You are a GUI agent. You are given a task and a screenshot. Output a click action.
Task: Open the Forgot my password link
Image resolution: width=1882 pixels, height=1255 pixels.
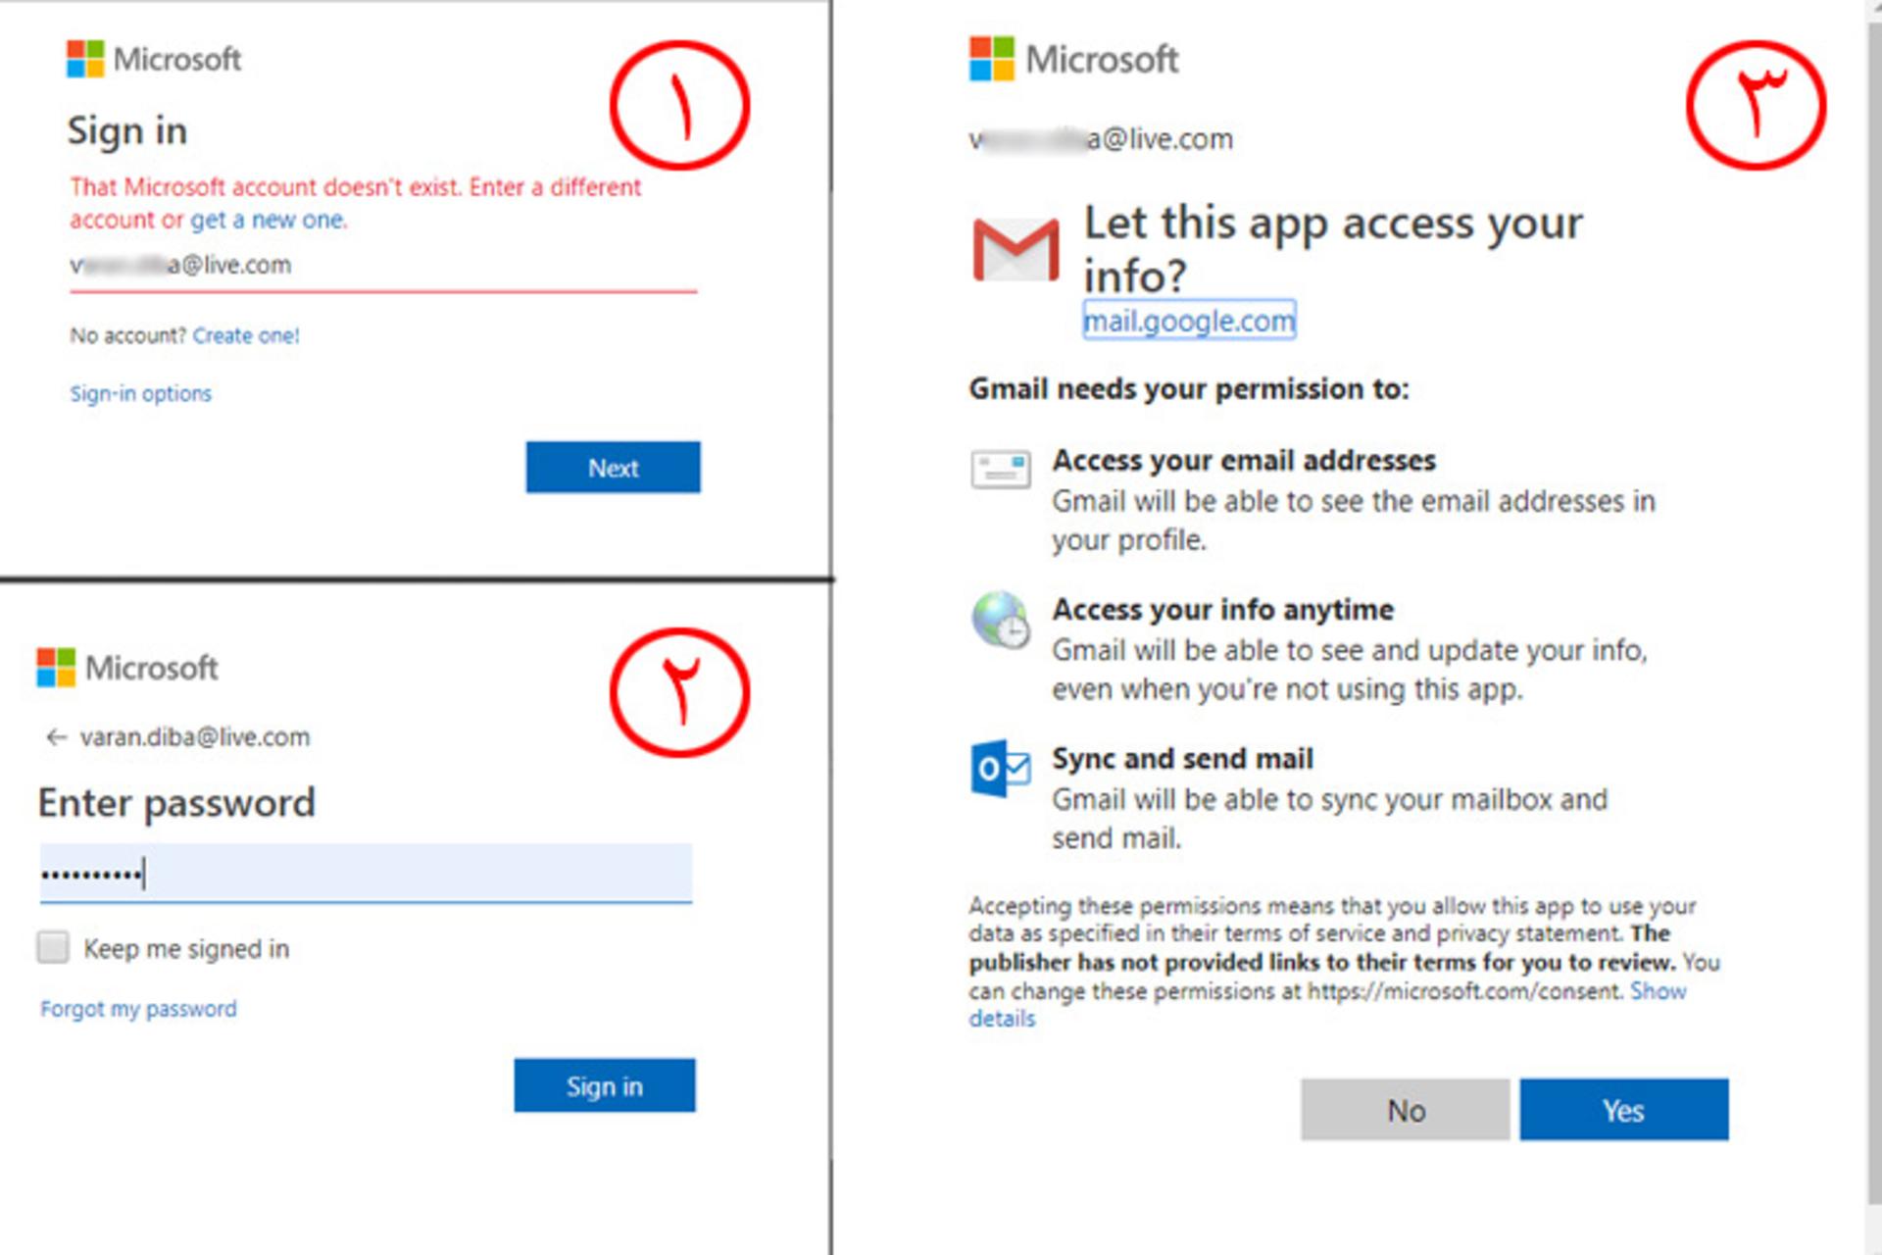click(138, 1009)
